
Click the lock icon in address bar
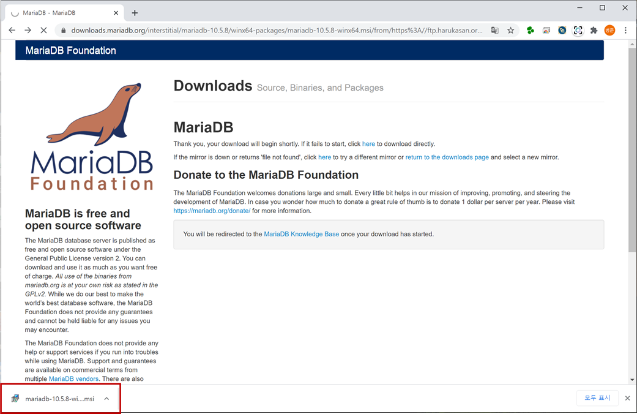pos(63,31)
